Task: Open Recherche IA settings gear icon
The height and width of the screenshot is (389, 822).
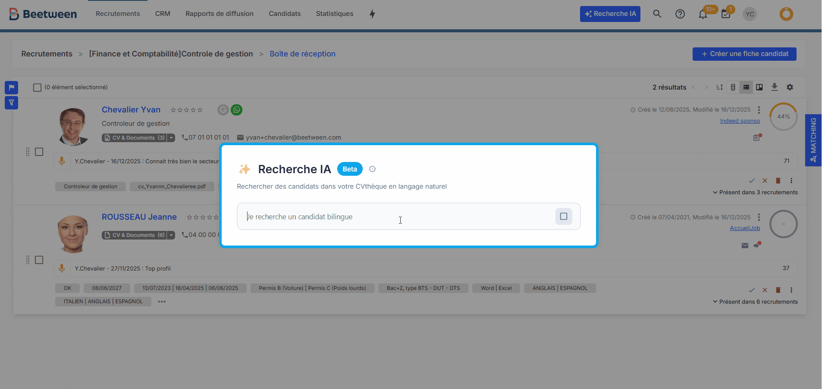Action: [x=373, y=169]
